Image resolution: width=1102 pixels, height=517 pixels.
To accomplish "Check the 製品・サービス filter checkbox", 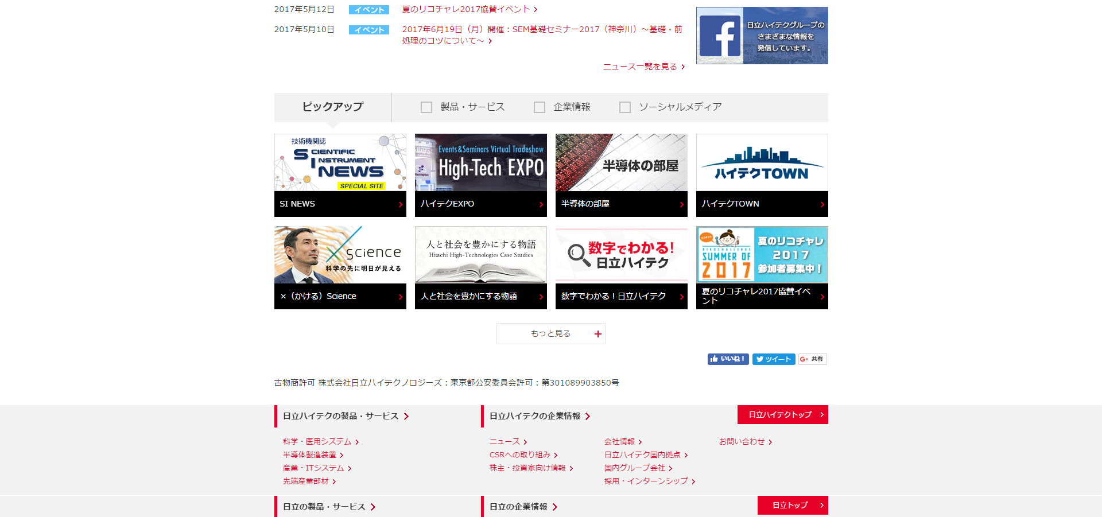I will (x=426, y=107).
